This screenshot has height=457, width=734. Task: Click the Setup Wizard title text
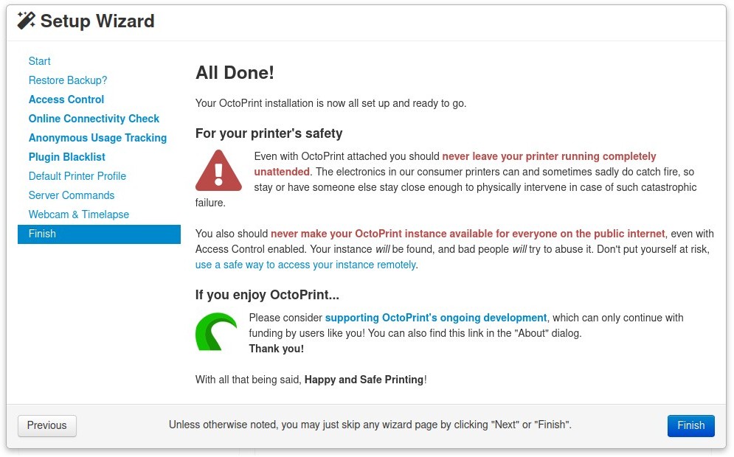click(x=97, y=21)
